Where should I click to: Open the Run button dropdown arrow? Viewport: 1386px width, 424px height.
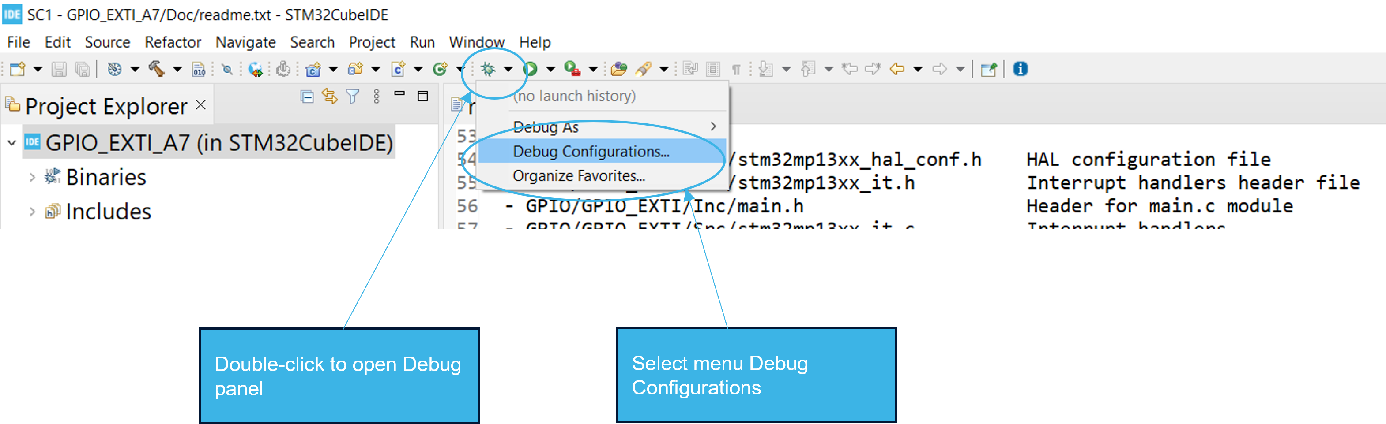(x=550, y=69)
